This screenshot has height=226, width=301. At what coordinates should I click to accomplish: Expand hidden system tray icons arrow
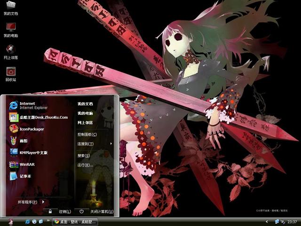267,222
